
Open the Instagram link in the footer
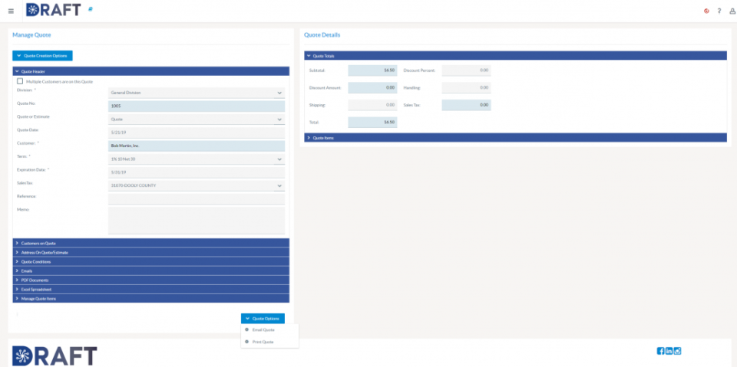coord(677,351)
